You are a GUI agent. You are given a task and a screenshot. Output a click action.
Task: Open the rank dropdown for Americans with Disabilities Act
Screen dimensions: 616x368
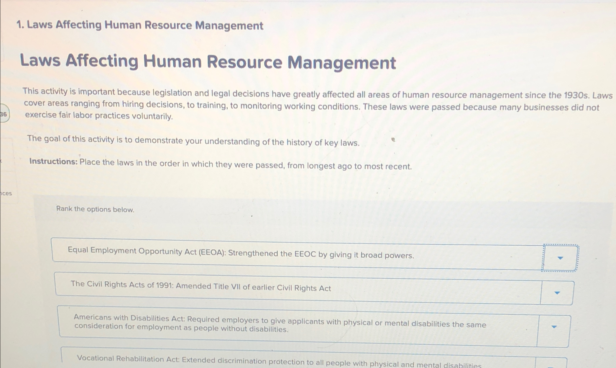tap(554, 327)
